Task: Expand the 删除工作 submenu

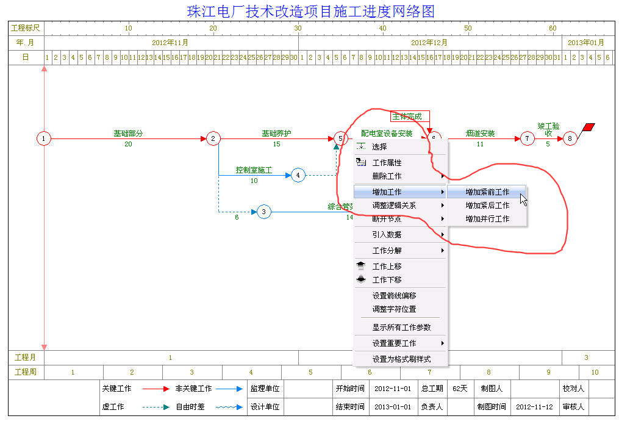Action: tap(400, 176)
